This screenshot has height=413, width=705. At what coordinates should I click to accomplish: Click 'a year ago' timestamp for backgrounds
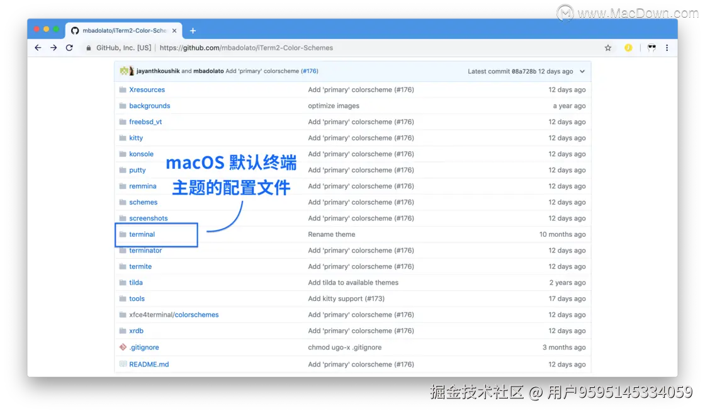(x=569, y=106)
